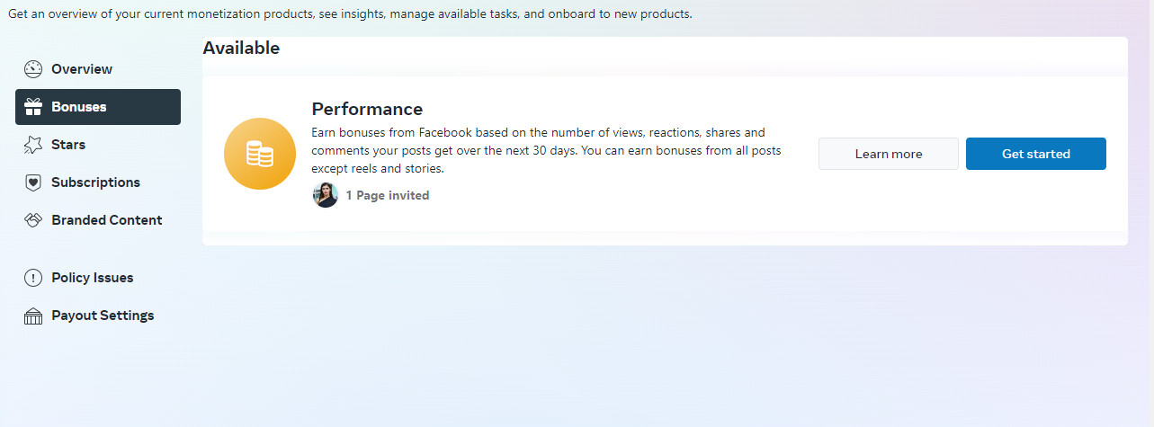Click the Policy Issues exclamation icon
This screenshot has width=1154, height=427.
(33, 278)
